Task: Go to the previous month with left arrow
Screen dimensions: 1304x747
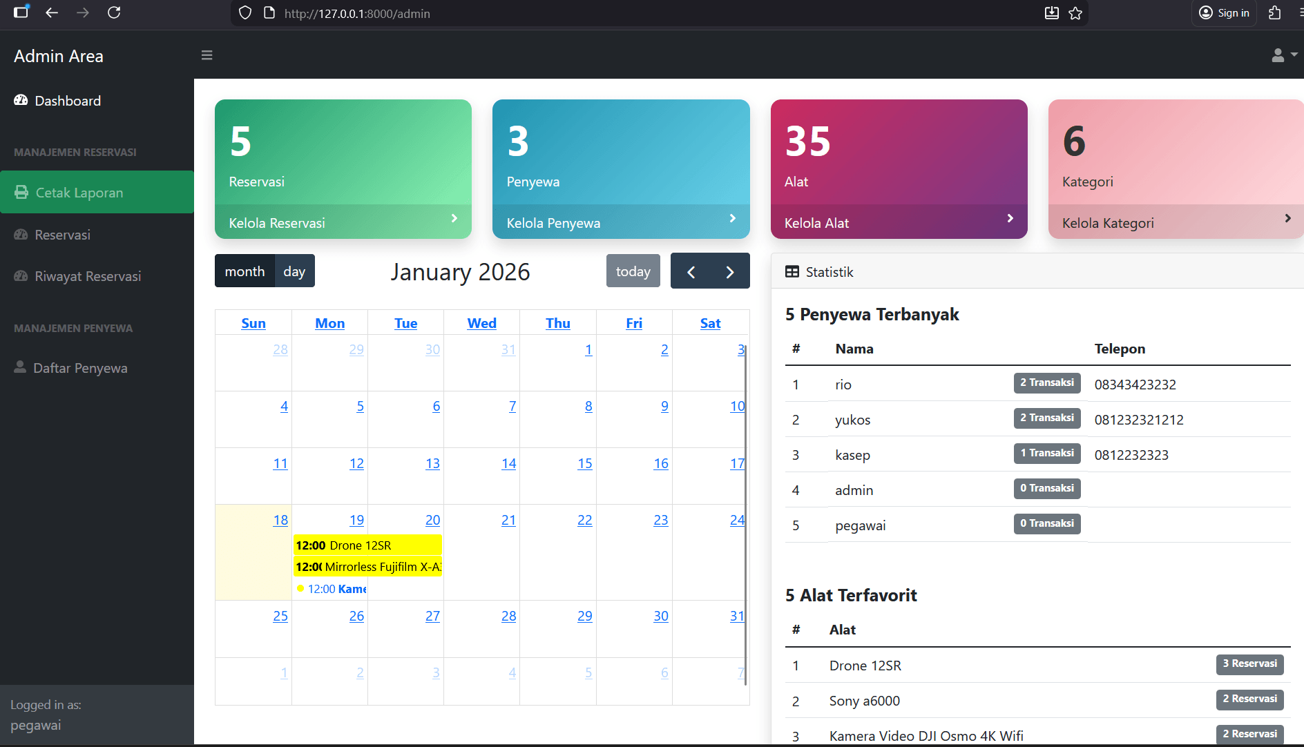Action: 691,271
